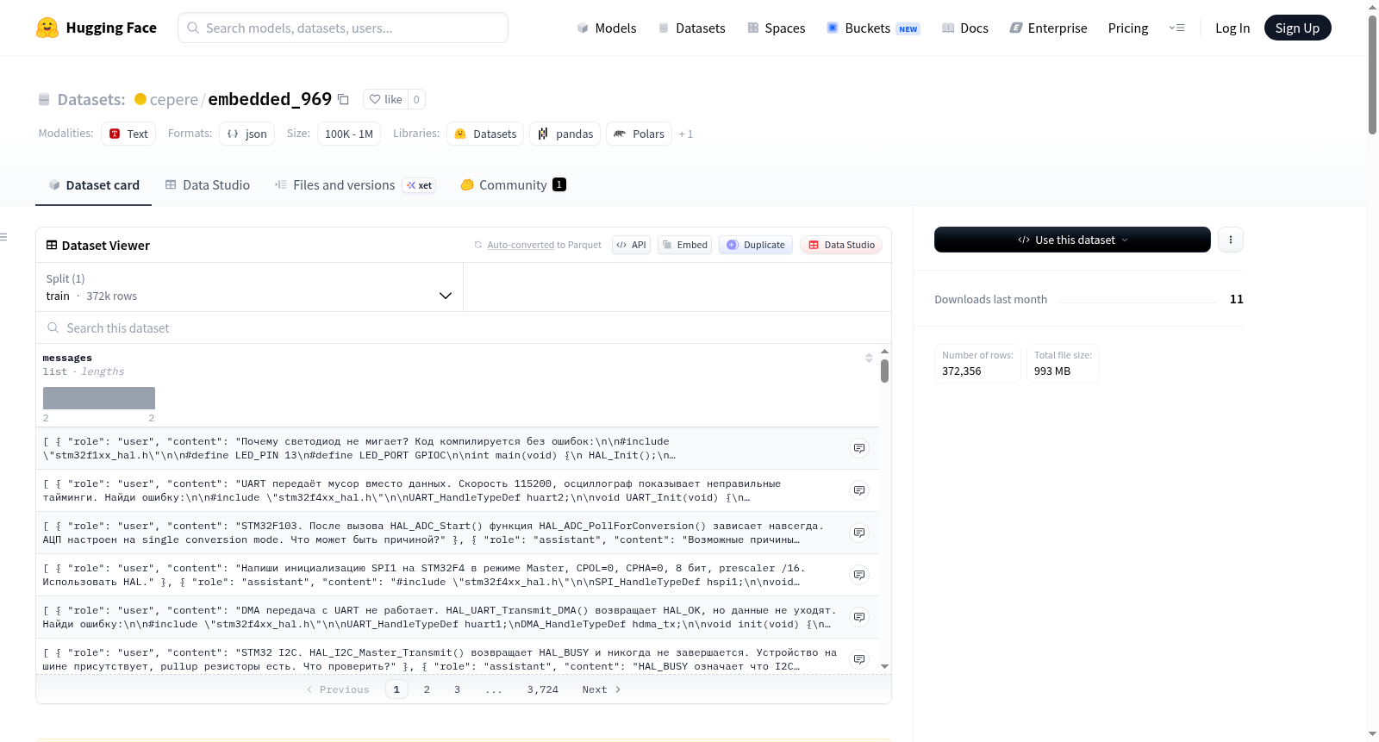The width and height of the screenshot is (1379, 742).
Task: Select the pandas library tag
Action: 565,134
